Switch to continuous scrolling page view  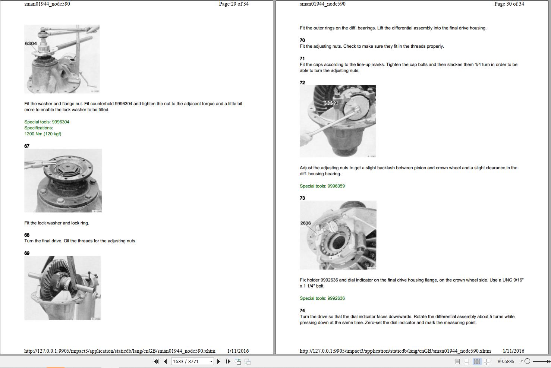[x=467, y=361]
